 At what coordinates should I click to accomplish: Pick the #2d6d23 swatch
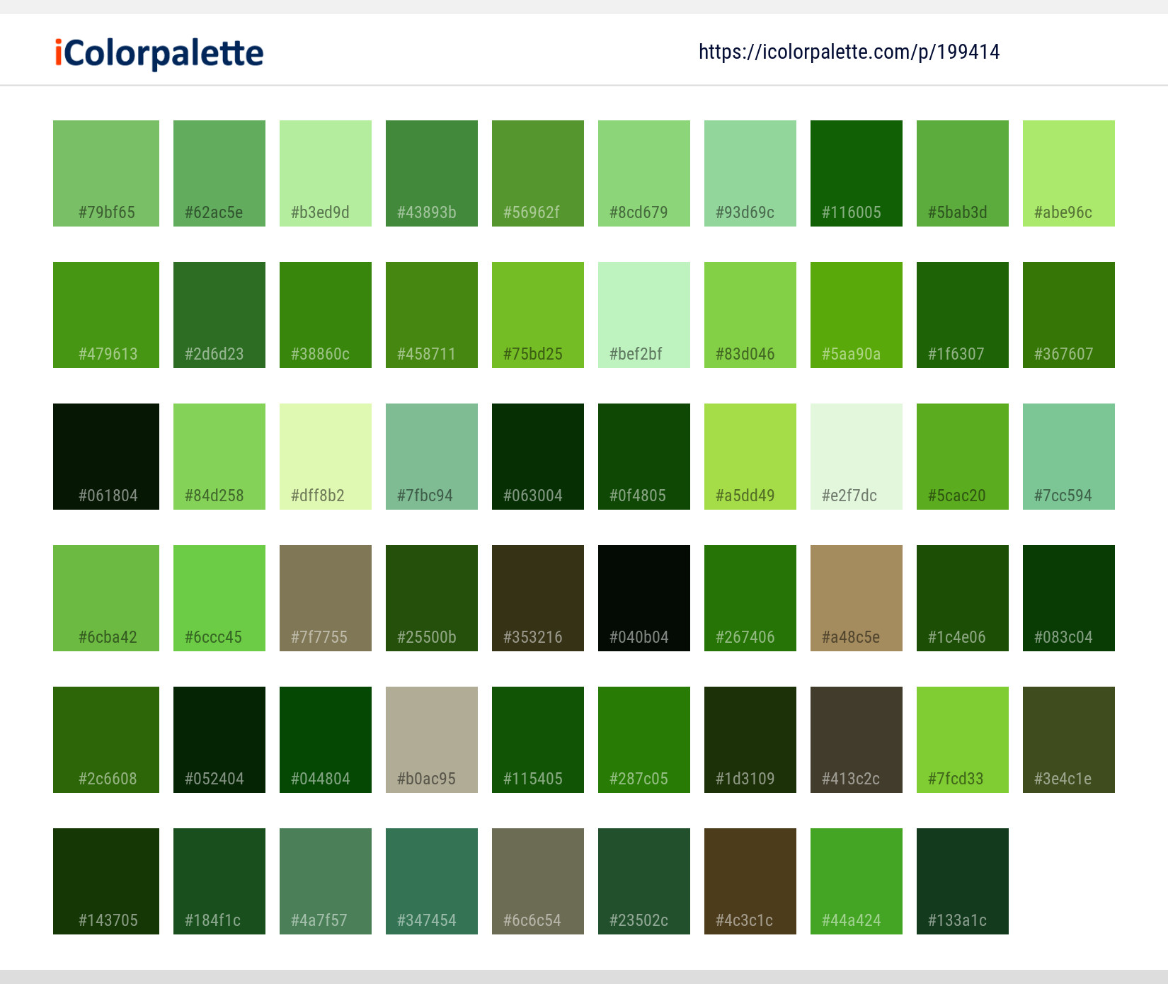[219, 315]
